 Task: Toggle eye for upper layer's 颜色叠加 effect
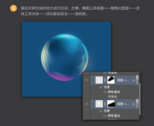tap(105, 92)
